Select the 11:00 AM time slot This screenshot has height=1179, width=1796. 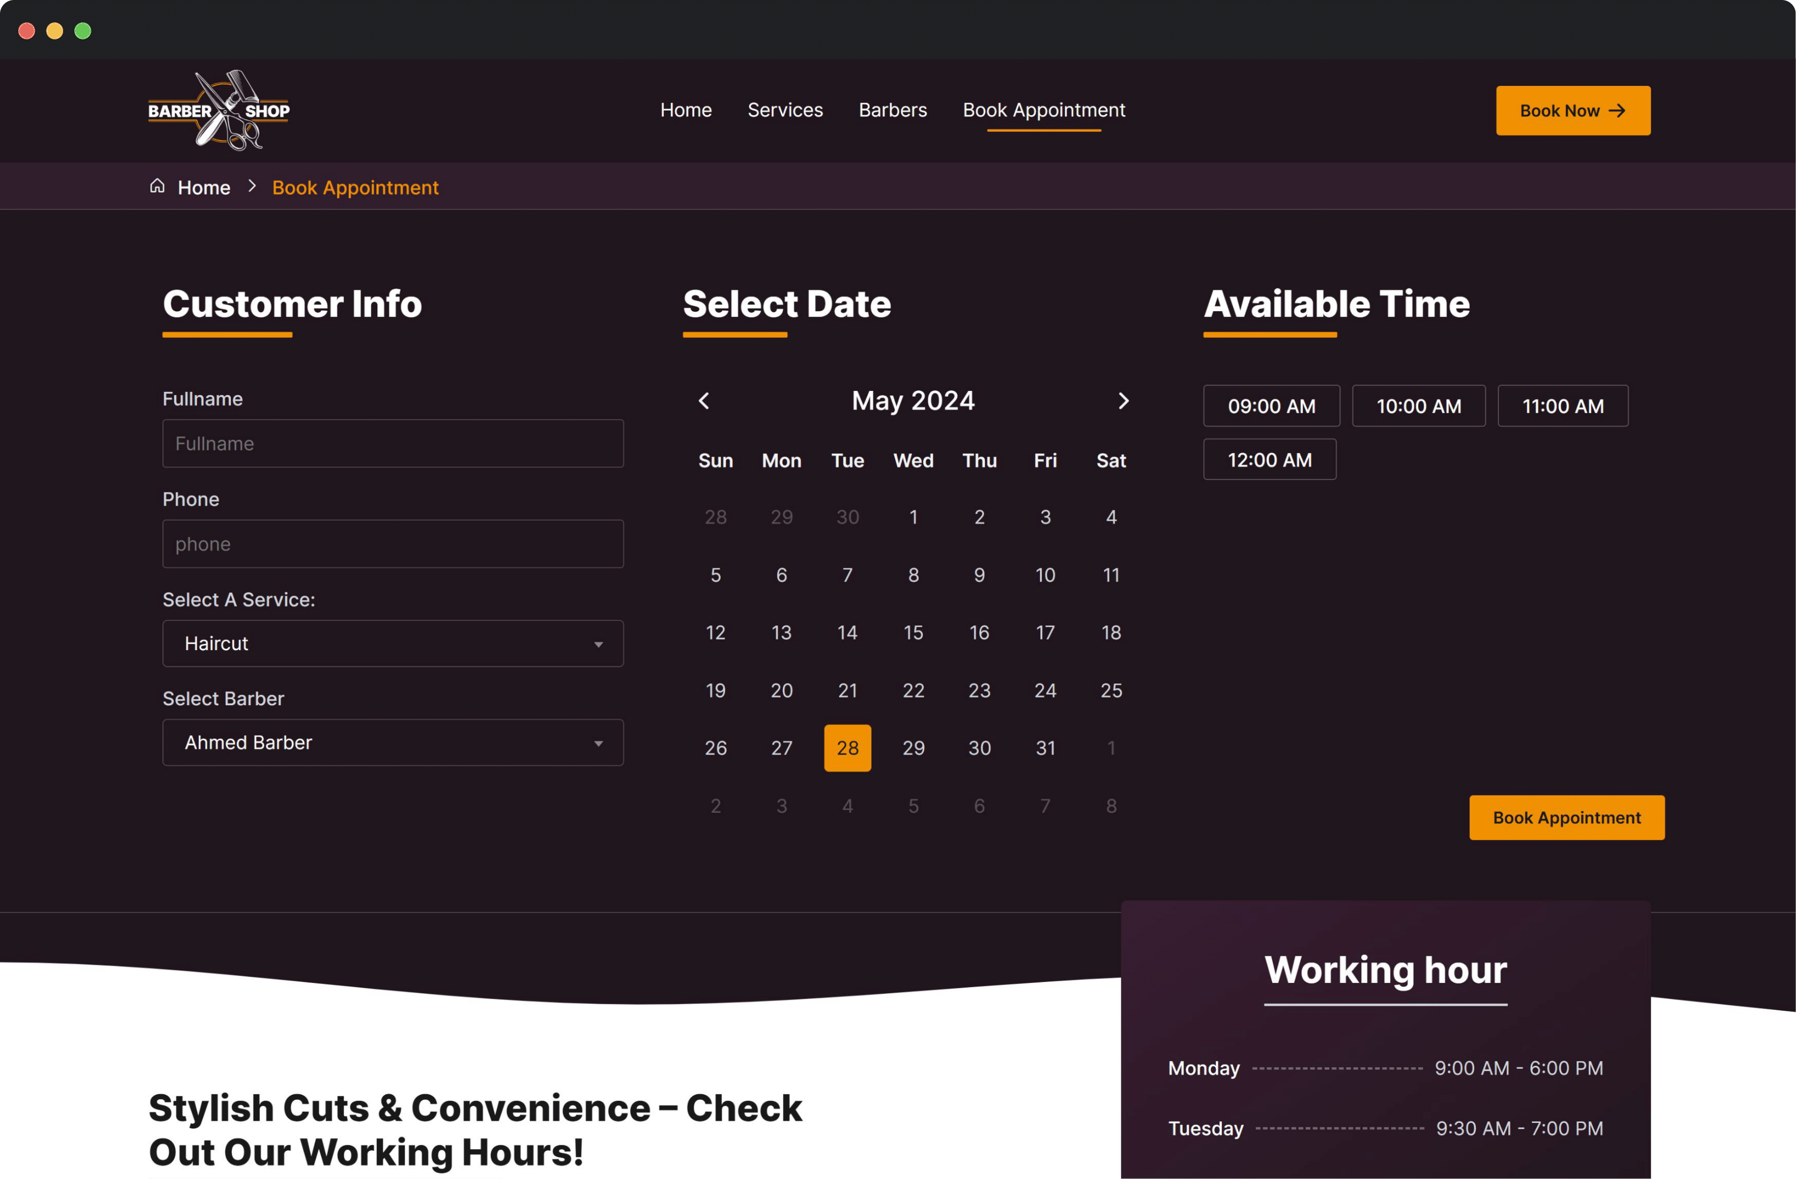(x=1563, y=405)
